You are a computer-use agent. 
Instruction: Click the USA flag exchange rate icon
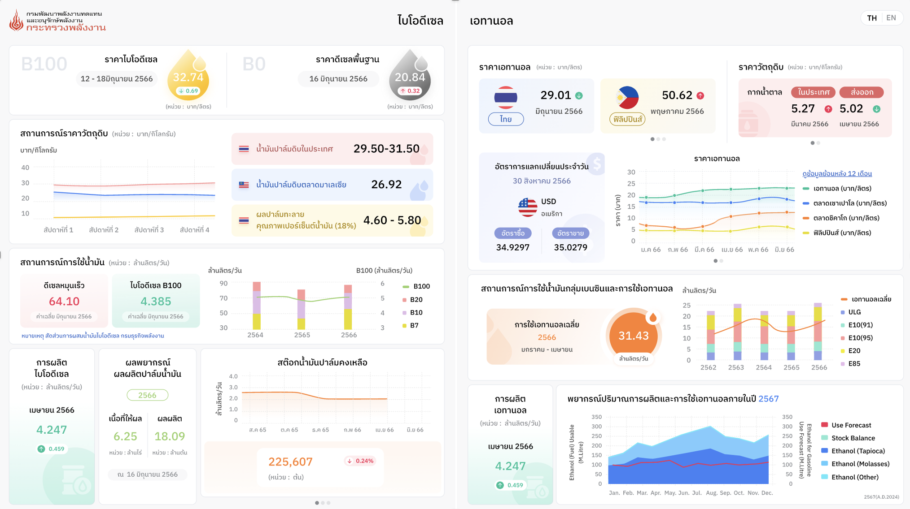527,207
